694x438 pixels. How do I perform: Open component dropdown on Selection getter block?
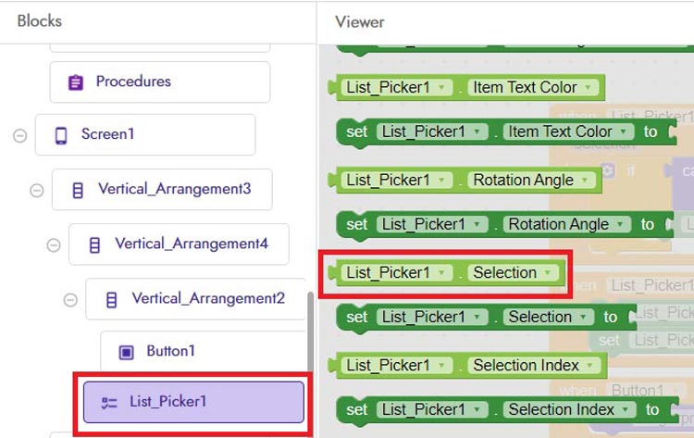[x=442, y=273]
